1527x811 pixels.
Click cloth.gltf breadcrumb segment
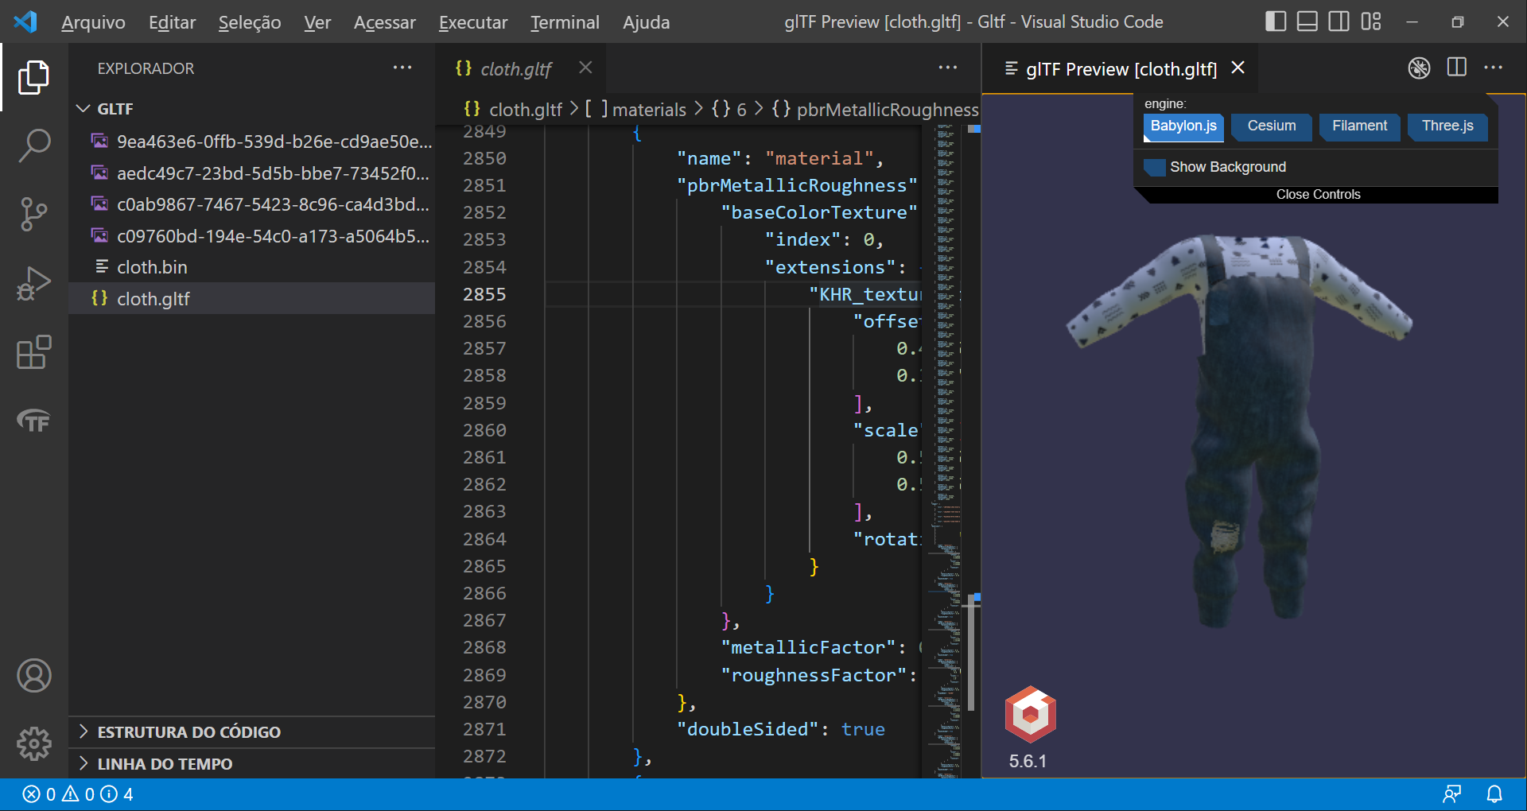pyautogui.click(x=514, y=110)
